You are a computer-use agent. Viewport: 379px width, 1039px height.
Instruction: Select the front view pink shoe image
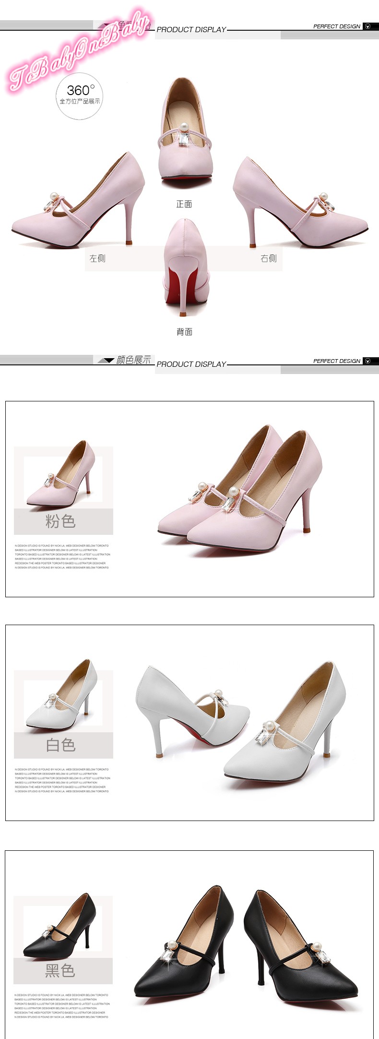click(185, 131)
